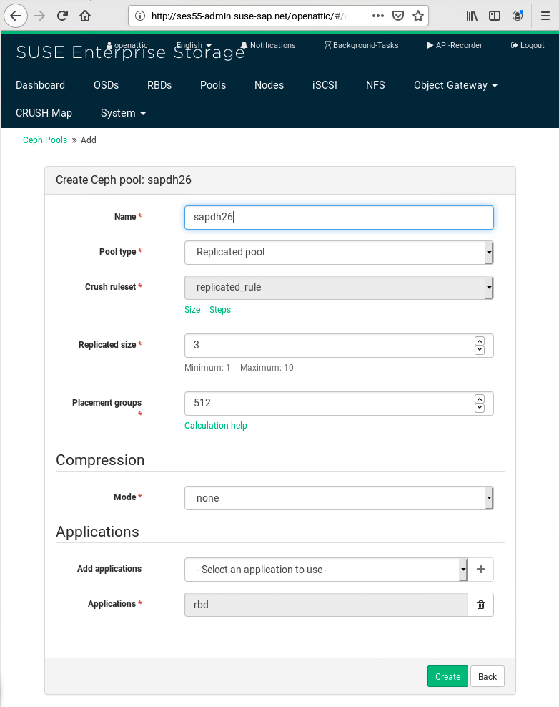Screen dimensions: 559x707
Task: Open the browser library icon
Action: click(472, 16)
